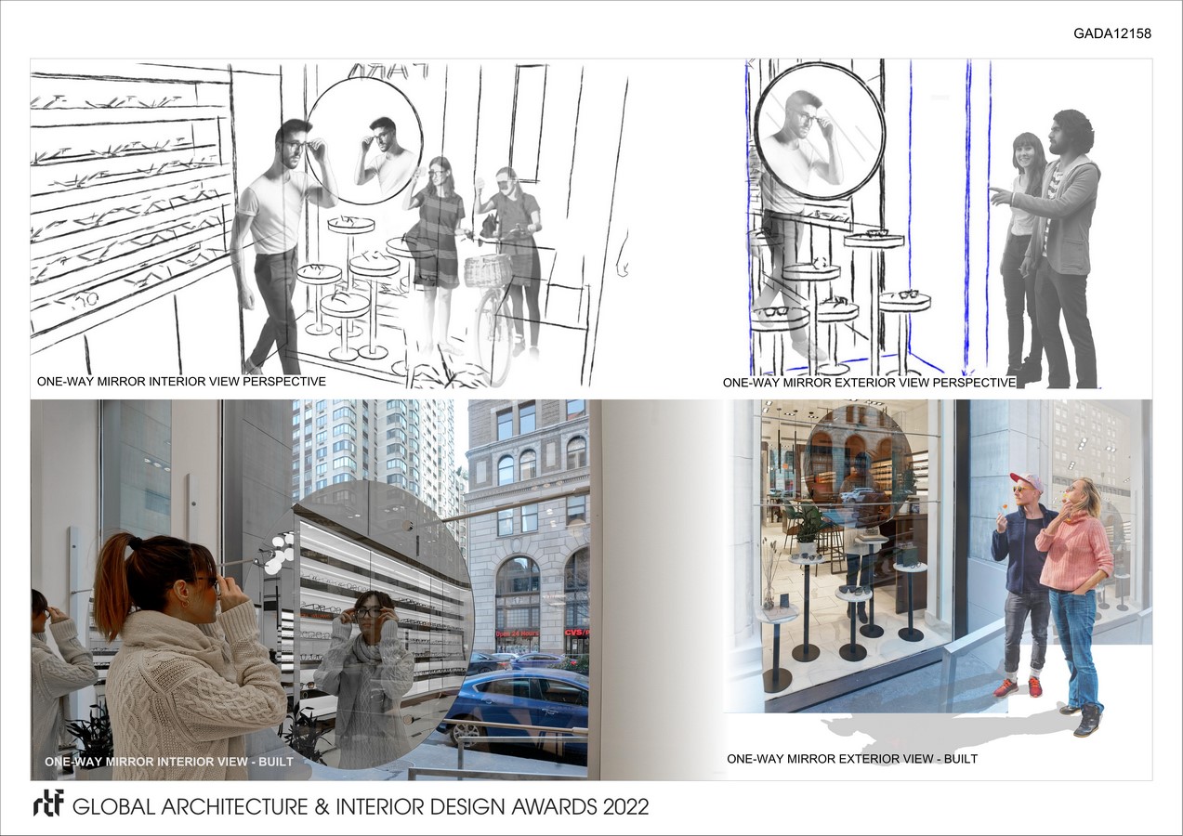1183x836 pixels.
Task: Click the GADA12158 entry code text
Action: click(1112, 33)
